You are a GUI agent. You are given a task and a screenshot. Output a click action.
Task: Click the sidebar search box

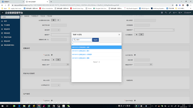click(10, 17)
